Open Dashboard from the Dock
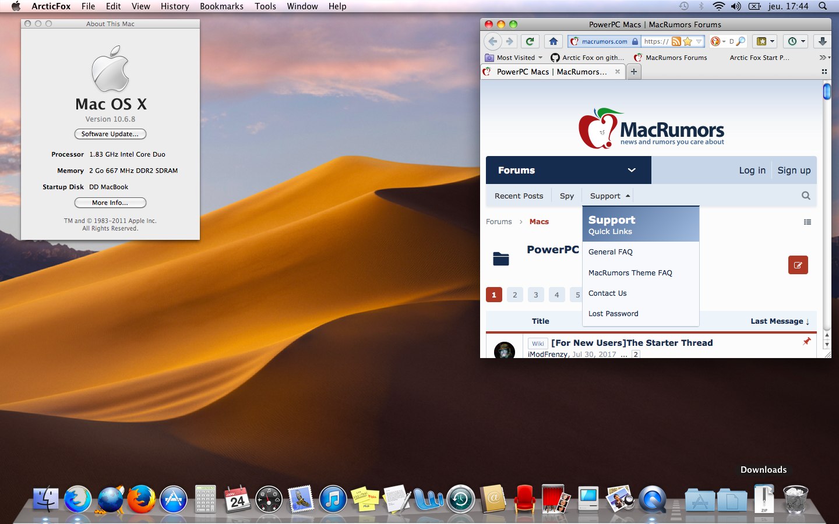The width and height of the screenshot is (839, 524). coord(269,500)
